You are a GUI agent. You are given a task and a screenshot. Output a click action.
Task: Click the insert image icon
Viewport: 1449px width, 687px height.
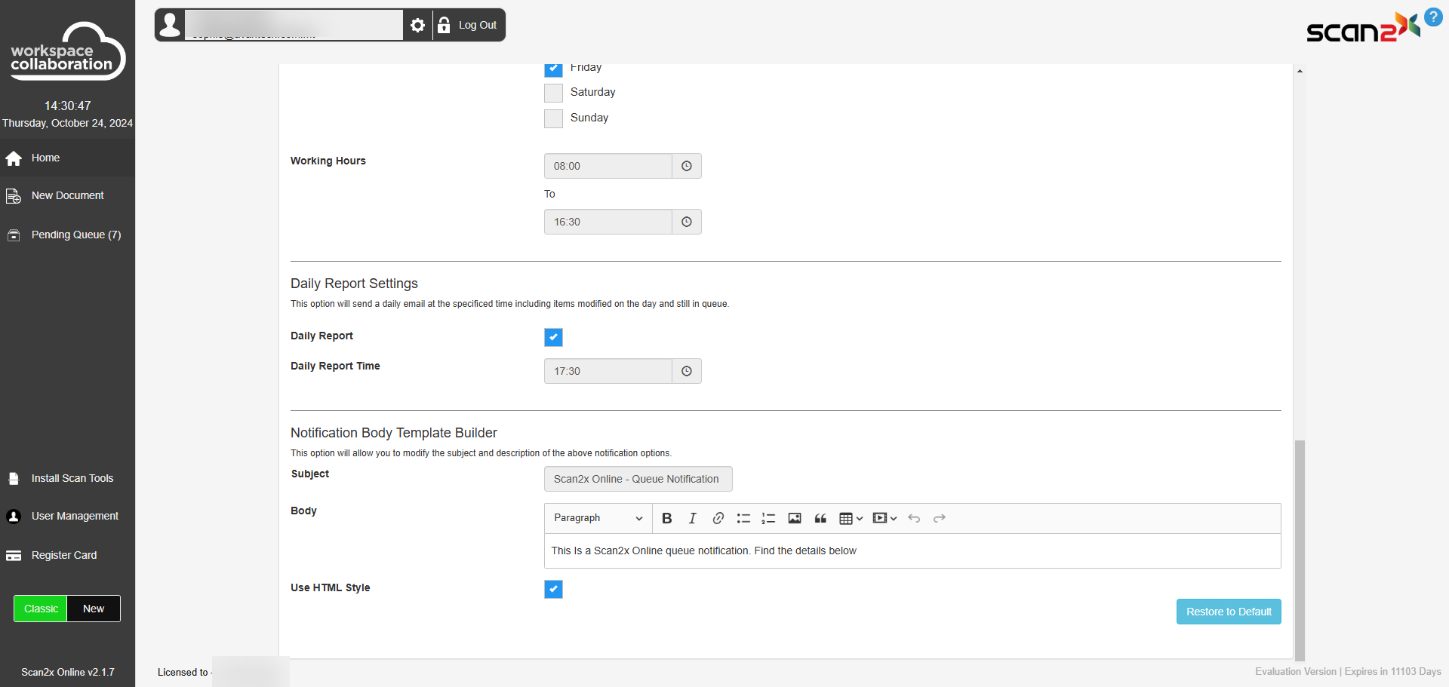[795, 518]
